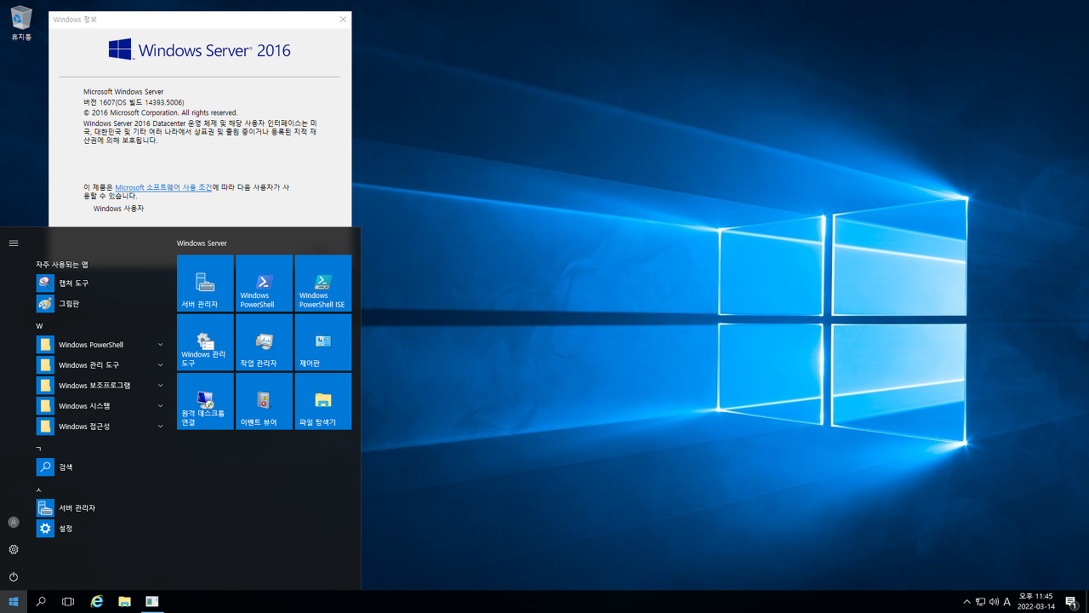Expand the Windows 접근성 folder

[x=102, y=426]
